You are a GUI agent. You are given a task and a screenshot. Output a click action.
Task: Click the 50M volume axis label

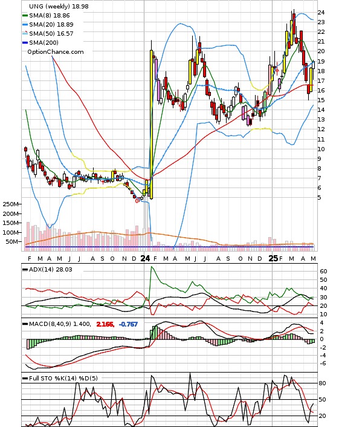pyautogui.click(x=12, y=241)
